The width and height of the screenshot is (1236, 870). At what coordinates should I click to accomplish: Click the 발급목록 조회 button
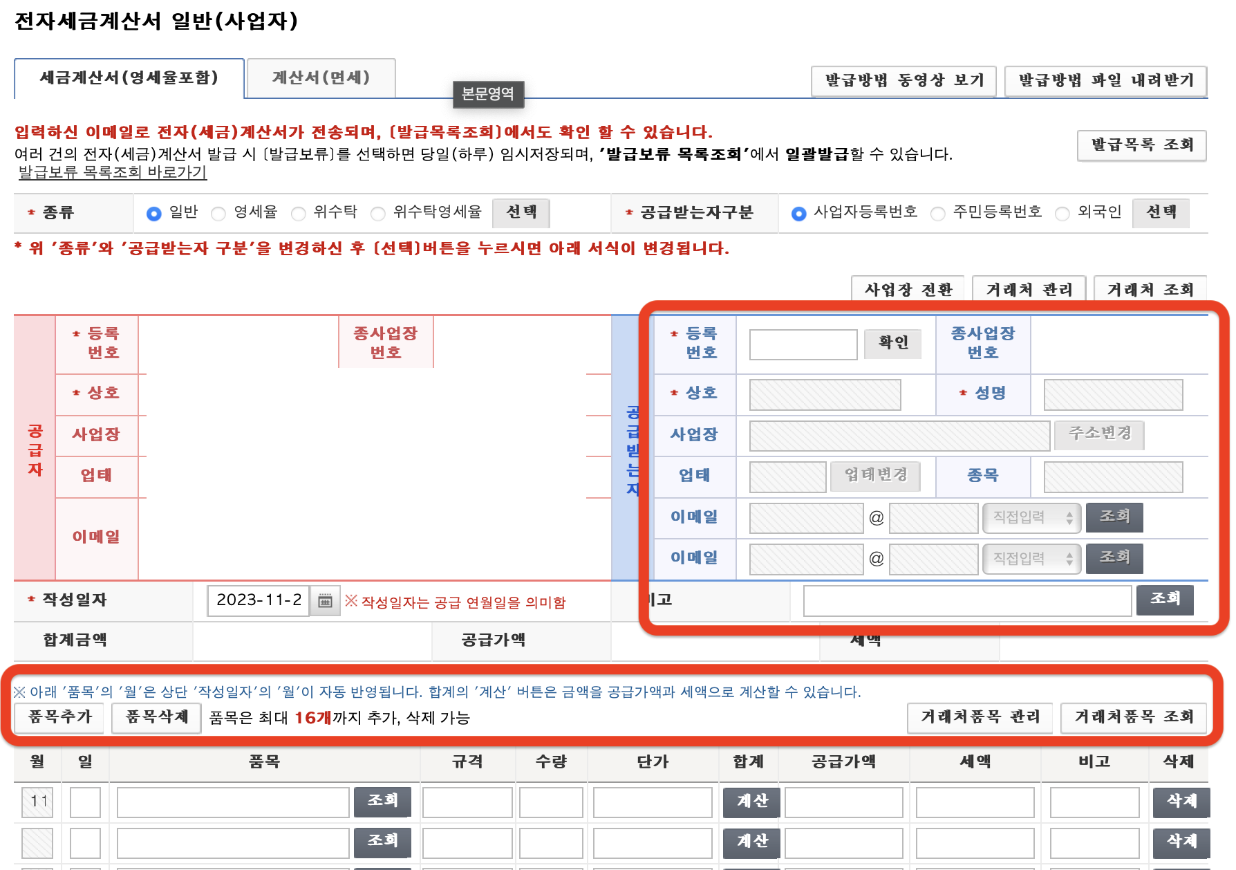point(1141,146)
